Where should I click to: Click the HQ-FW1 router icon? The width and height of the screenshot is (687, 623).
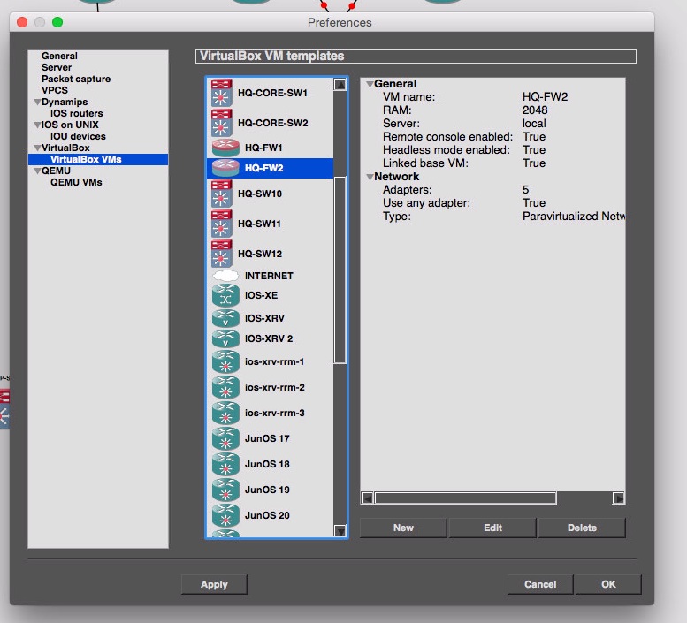pyautogui.click(x=225, y=148)
